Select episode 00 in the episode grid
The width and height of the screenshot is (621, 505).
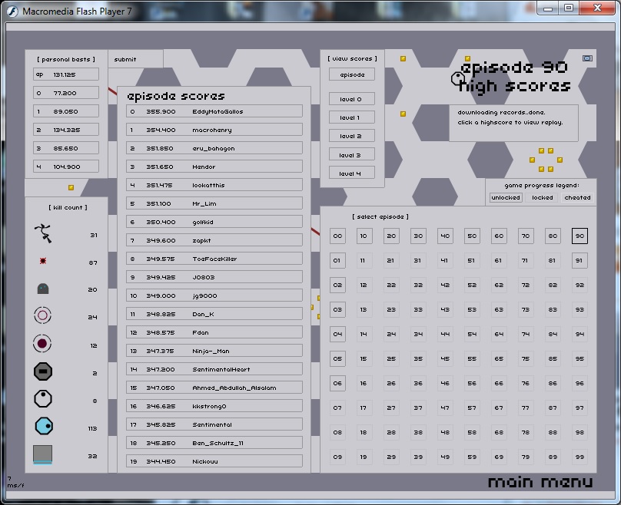337,236
